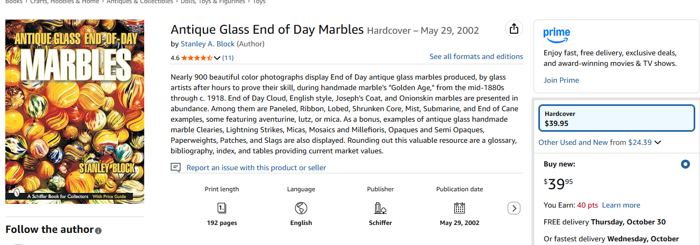
Task: Open Stanley A. Block author page
Action: [x=208, y=44]
